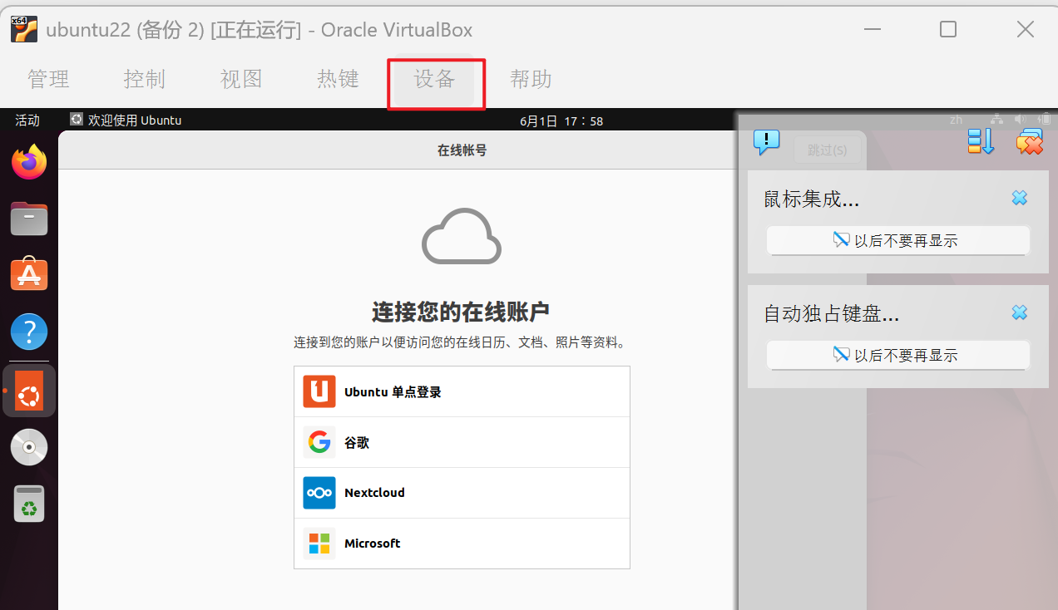Click the 鼠标集成... notification title
This screenshot has height=610, width=1058.
(x=812, y=199)
